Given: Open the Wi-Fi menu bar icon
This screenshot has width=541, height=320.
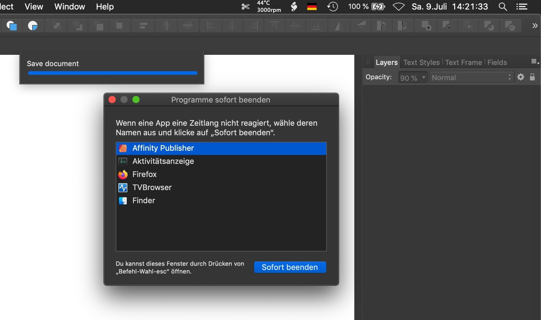Looking at the screenshot, I should click(398, 7).
